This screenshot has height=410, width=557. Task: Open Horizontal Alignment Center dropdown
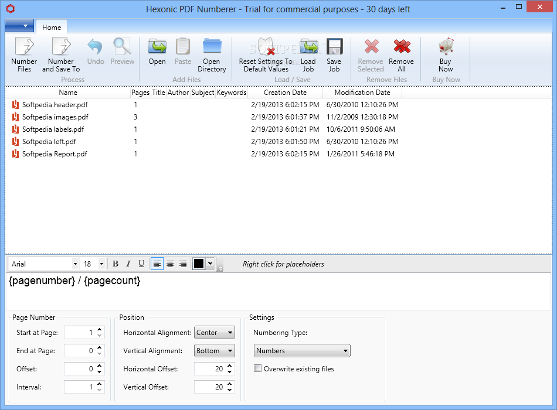(215, 333)
